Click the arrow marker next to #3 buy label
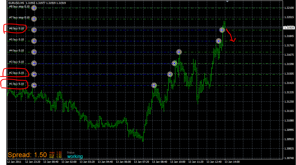296x165 pixels. (x=34, y=63)
